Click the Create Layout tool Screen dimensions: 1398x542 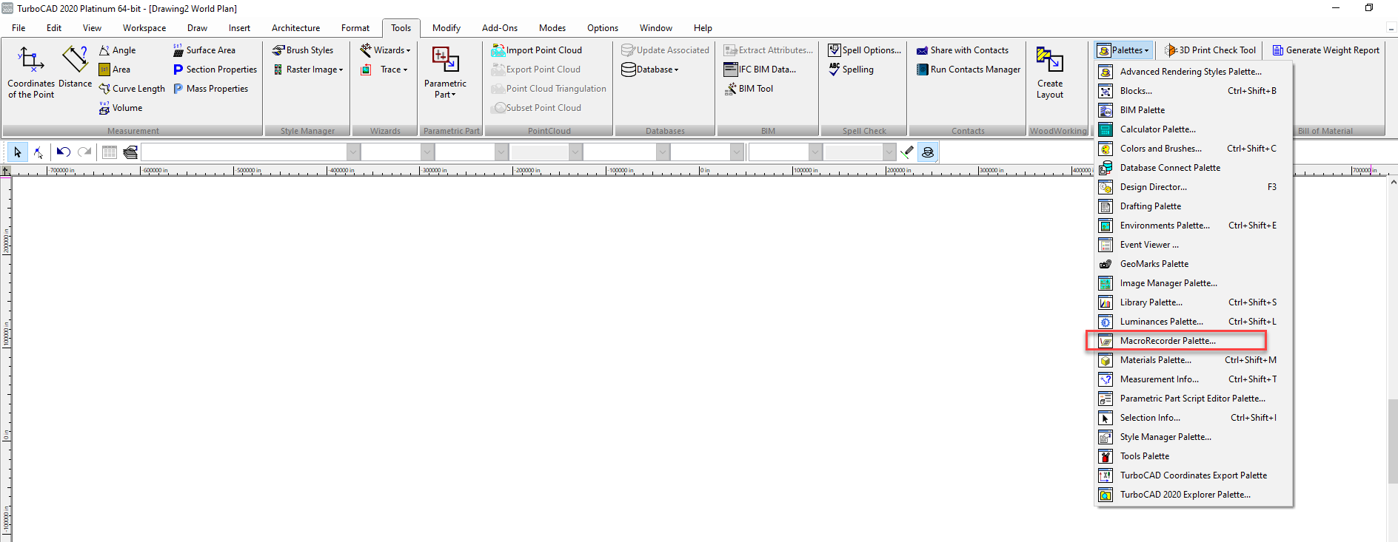point(1050,72)
